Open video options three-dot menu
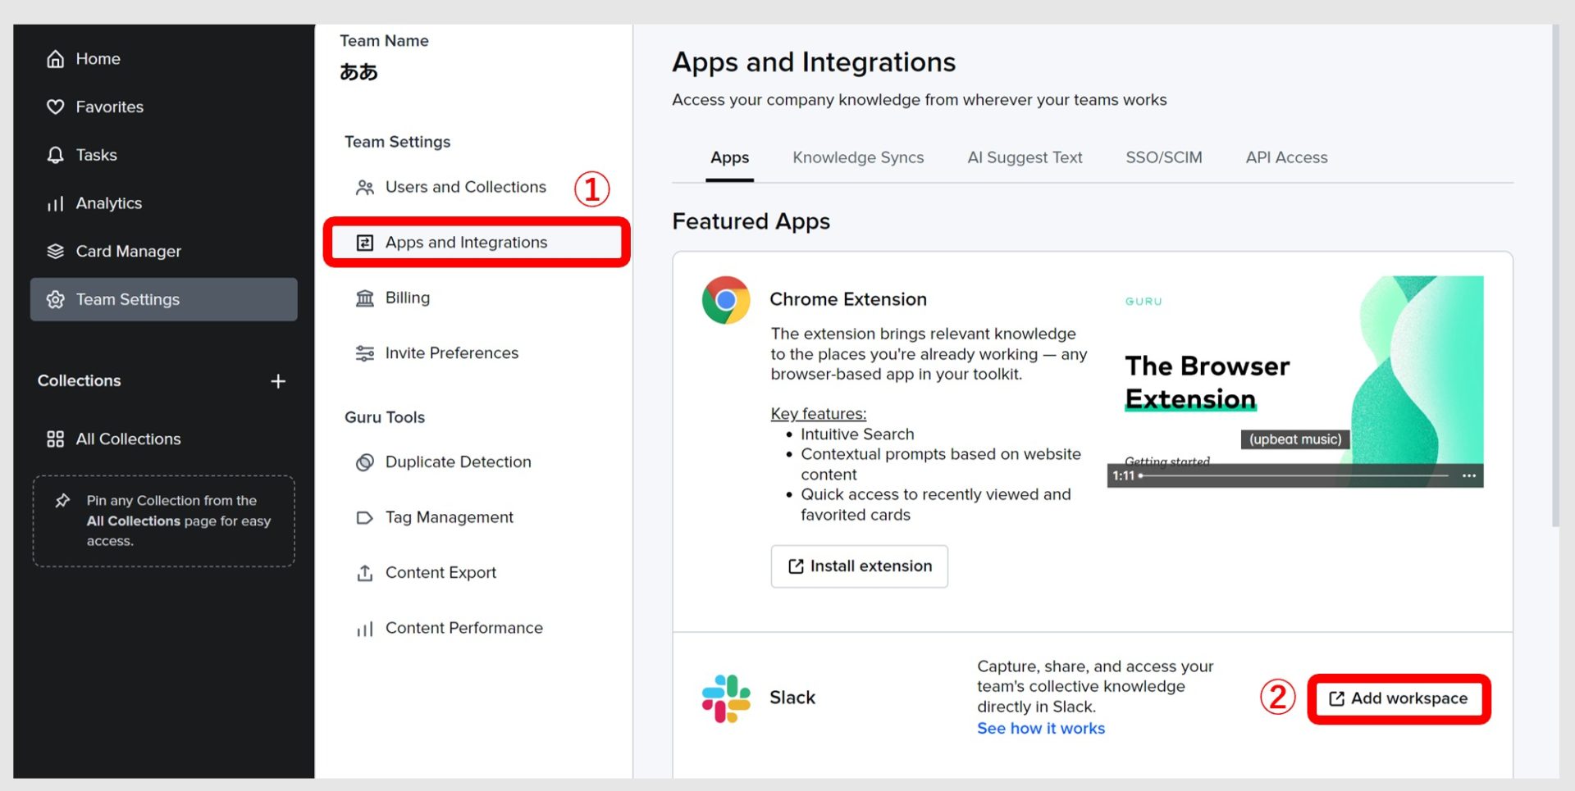This screenshot has width=1575, height=791. pos(1468,475)
